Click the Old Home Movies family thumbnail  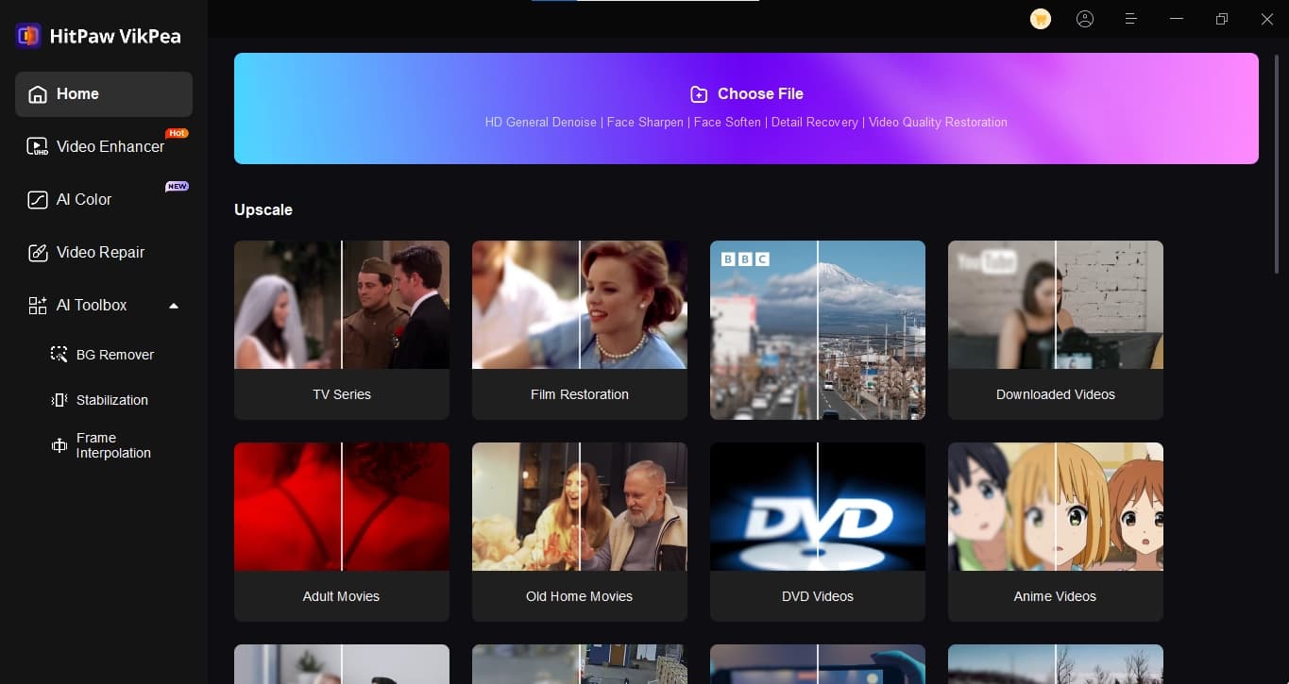(x=580, y=507)
